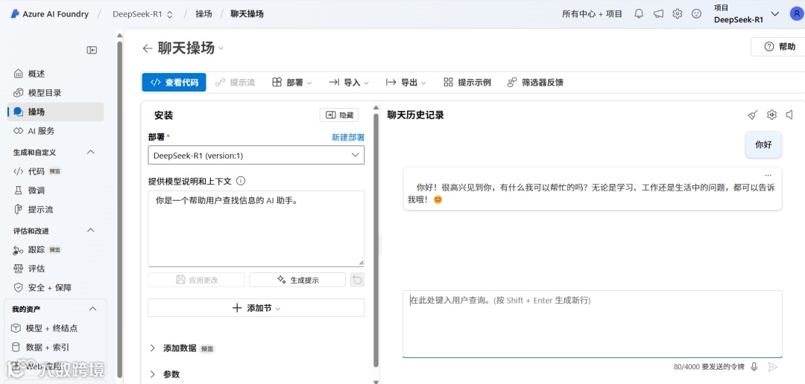Click 提示示例 in the toolbar
The height and width of the screenshot is (384, 805).
pos(467,82)
